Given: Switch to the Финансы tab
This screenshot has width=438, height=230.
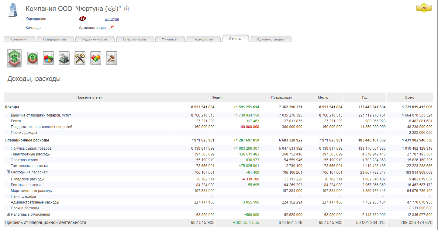Looking at the screenshot, I should point(169,39).
